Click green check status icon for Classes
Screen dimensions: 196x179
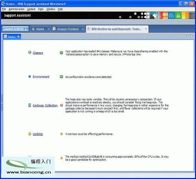coord(61,53)
